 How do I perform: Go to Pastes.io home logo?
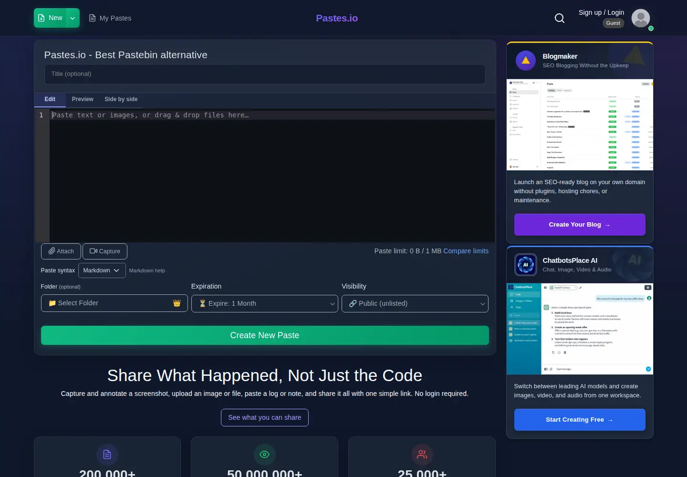click(x=337, y=18)
